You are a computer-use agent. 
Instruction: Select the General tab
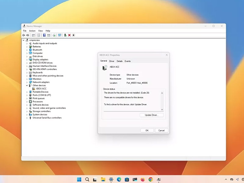pyautogui.click(x=103, y=61)
